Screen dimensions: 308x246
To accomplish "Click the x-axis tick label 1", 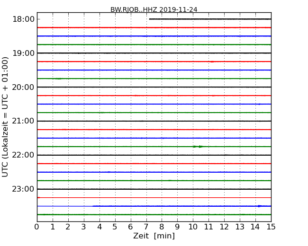I will click(x=53, y=227).
